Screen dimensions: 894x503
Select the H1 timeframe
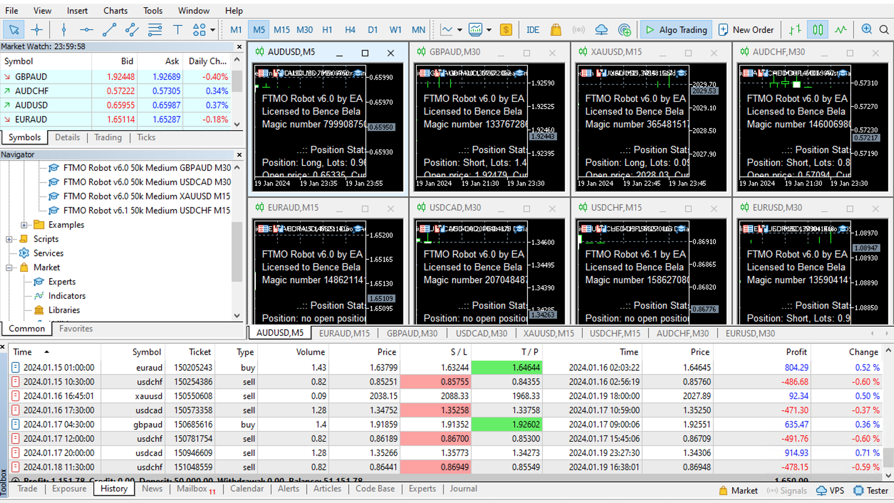(x=327, y=30)
